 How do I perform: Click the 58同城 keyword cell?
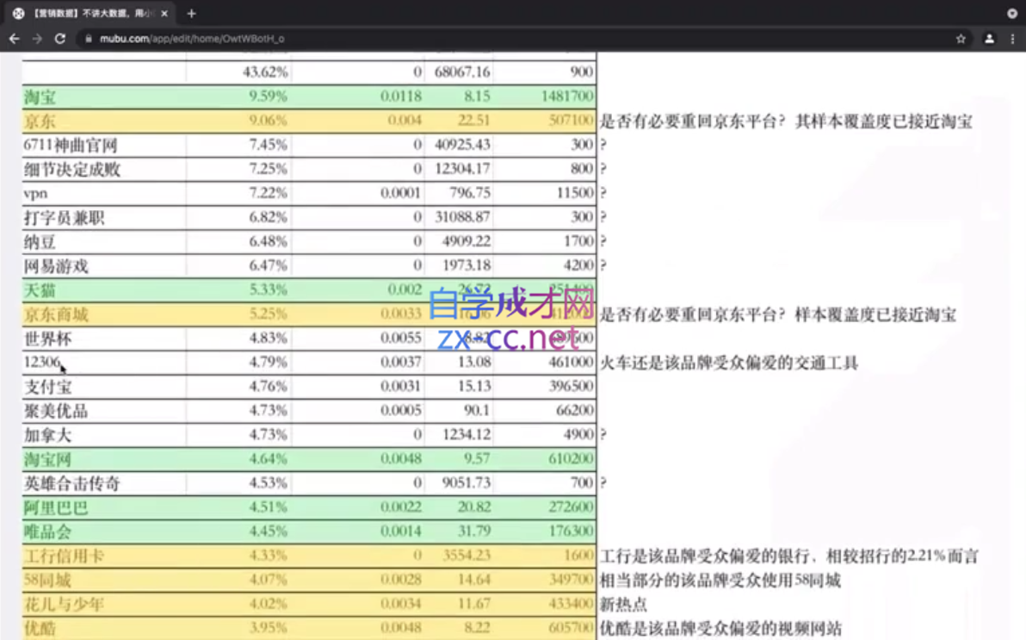click(103, 581)
